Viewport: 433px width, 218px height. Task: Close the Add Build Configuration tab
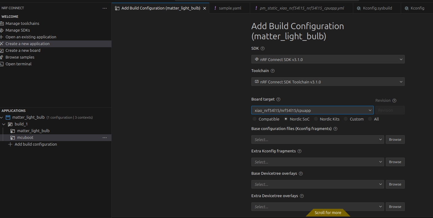[x=205, y=8]
